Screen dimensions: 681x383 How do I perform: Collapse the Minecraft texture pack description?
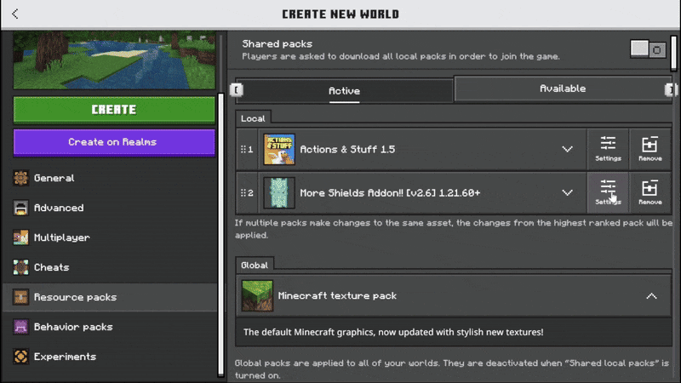pos(651,295)
